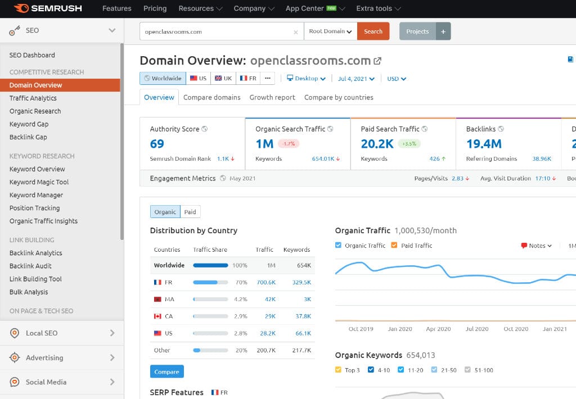Select Worldwide database button
The width and height of the screenshot is (576, 399).
click(163, 78)
